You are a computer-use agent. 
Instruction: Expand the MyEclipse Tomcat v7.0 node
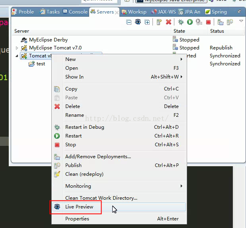(x=17, y=48)
